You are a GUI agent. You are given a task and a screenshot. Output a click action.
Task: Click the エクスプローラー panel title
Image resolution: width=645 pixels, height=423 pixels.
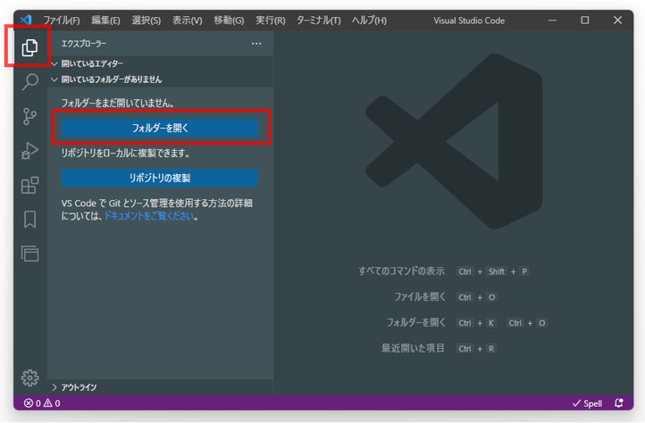[x=84, y=44]
